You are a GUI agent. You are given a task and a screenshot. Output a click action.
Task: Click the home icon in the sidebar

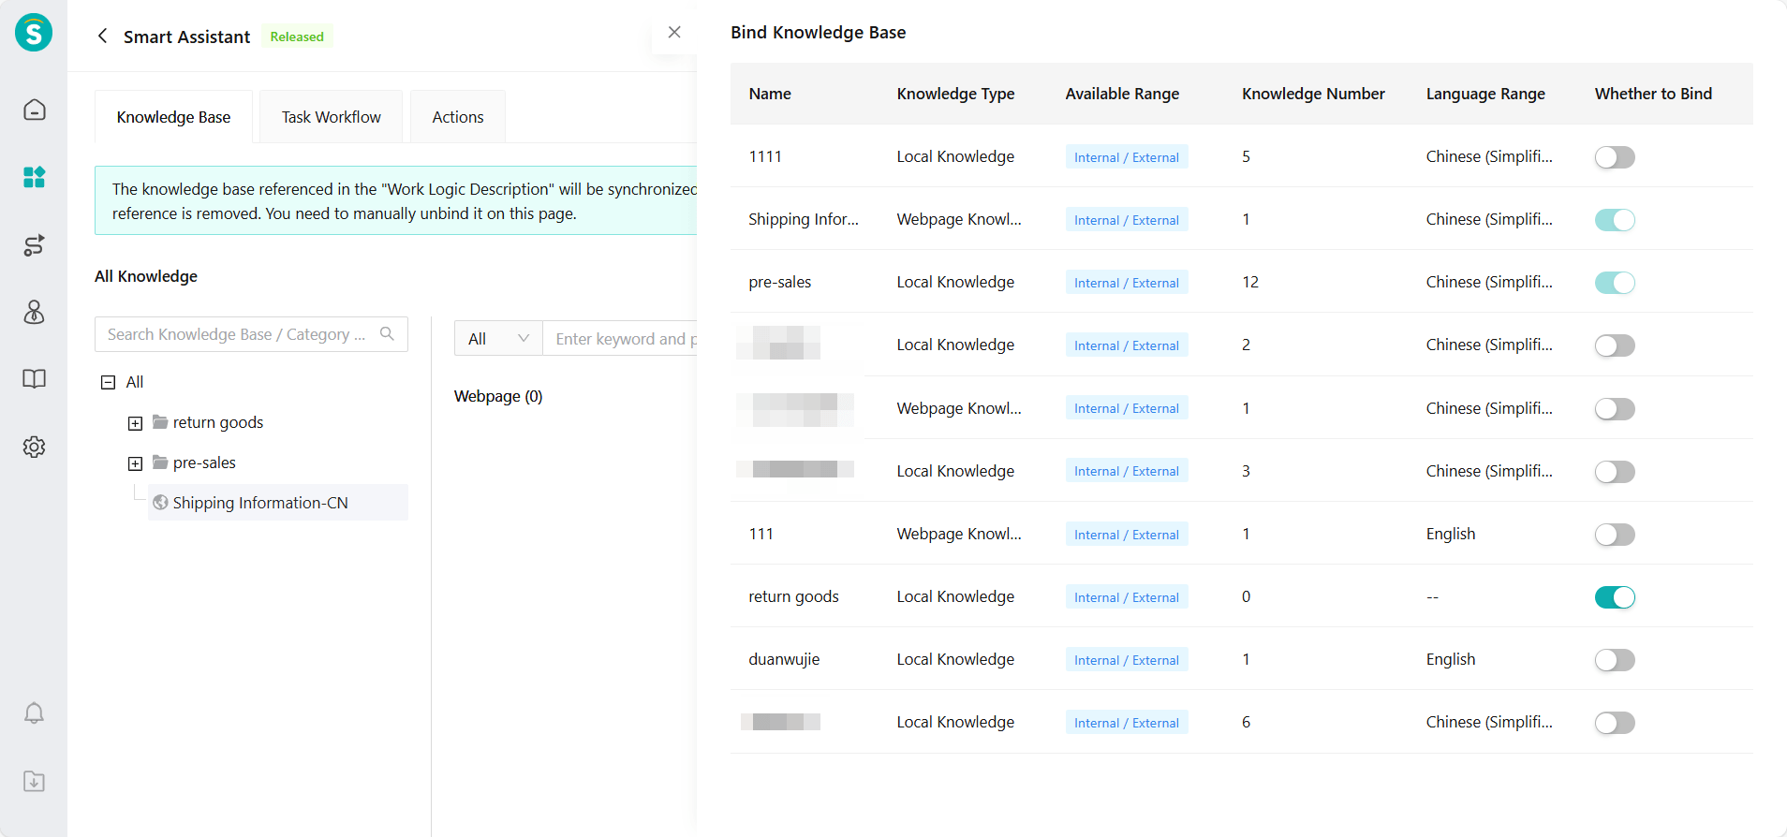(x=34, y=110)
